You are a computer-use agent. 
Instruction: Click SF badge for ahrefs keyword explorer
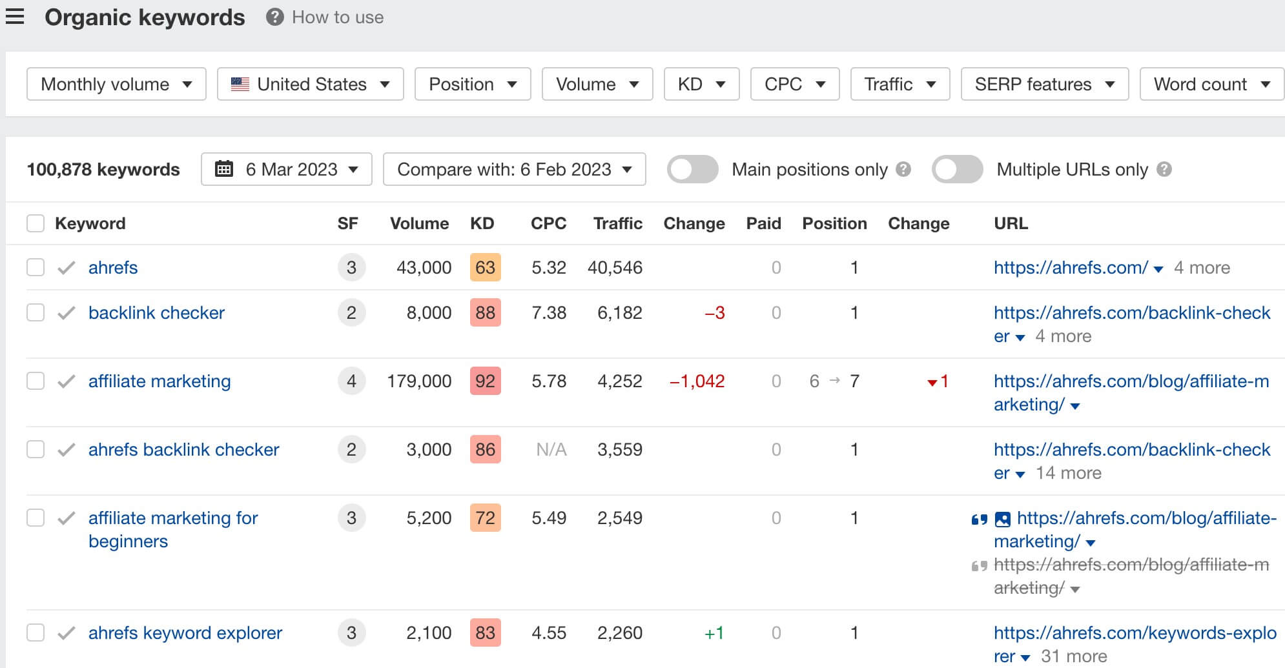(351, 633)
